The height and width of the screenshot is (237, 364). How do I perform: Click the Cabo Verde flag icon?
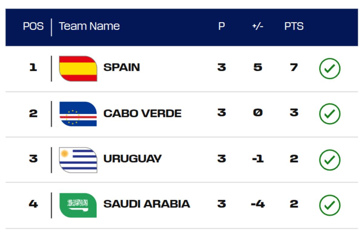78,114
